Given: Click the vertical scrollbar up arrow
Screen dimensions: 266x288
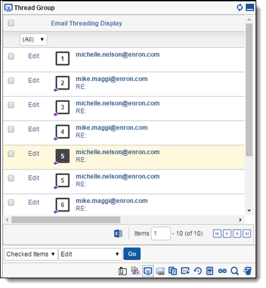Looking at the screenshot, I should [x=249, y=19].
